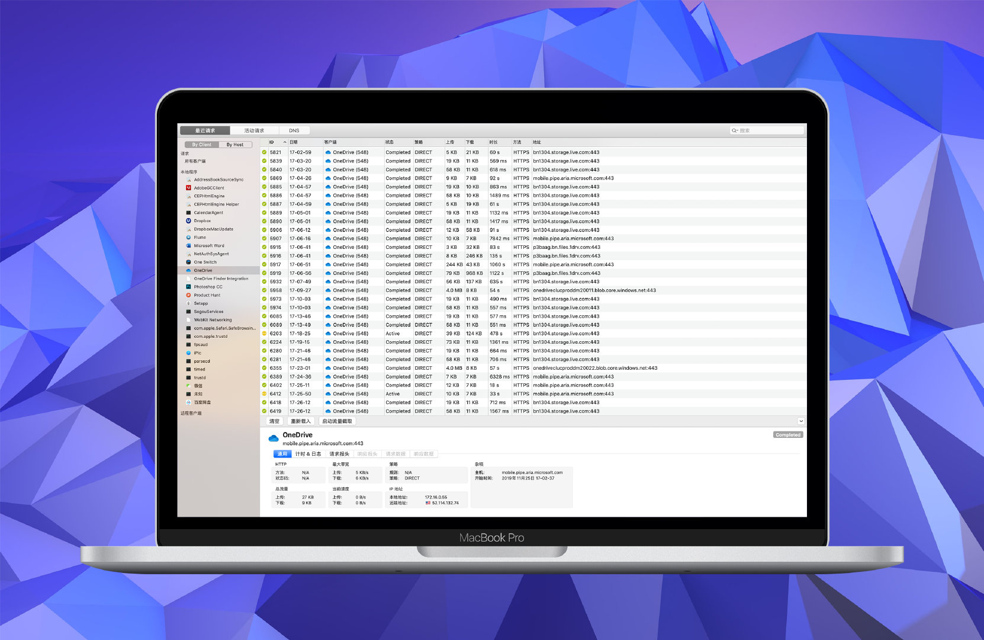Switch sidebar grouping to By Client

(x=201, y=145)
